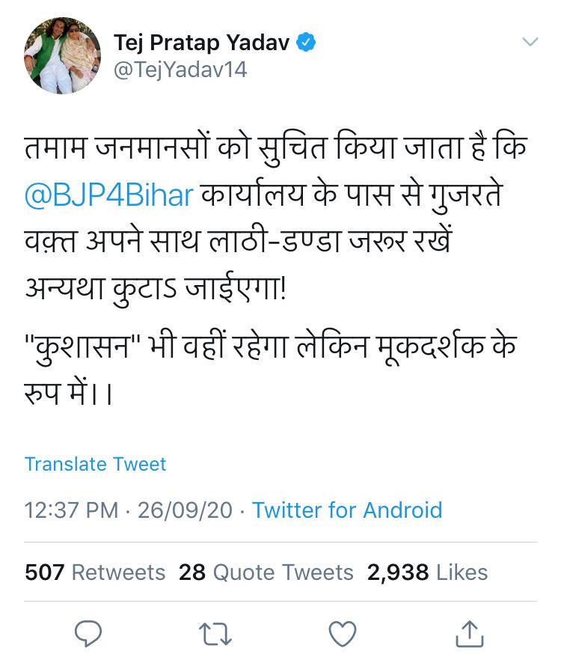Click the blue verified badge
Viewport: 561px width, 657px height.
pyautogui.click(x=306, y=43)
